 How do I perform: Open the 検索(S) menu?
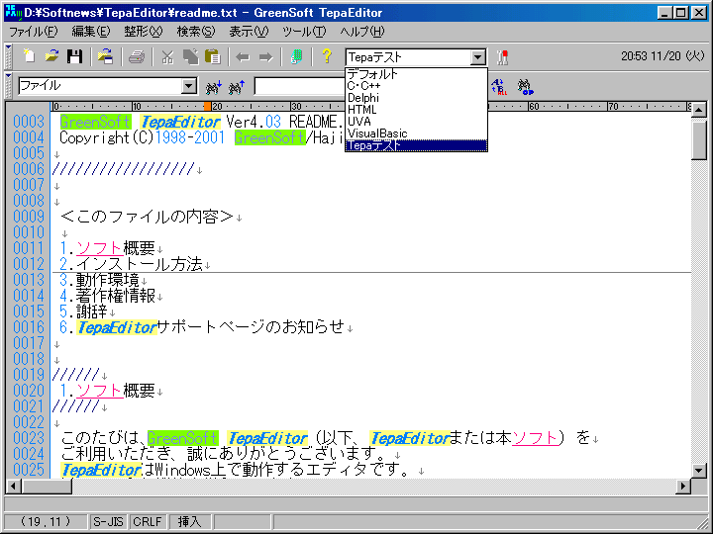pos(196,32)
